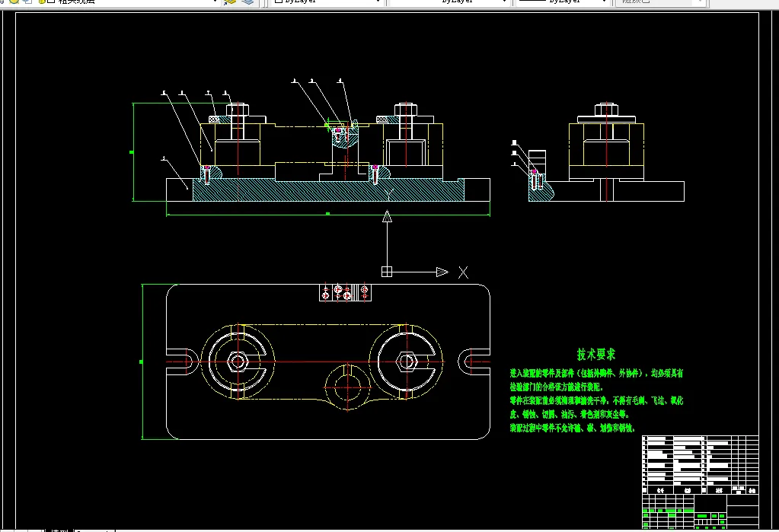The height and width of the screenshot is (532, 779).
Task: Click the UCS Y-axis arrowhead pointing up
Action: point(387,217)
